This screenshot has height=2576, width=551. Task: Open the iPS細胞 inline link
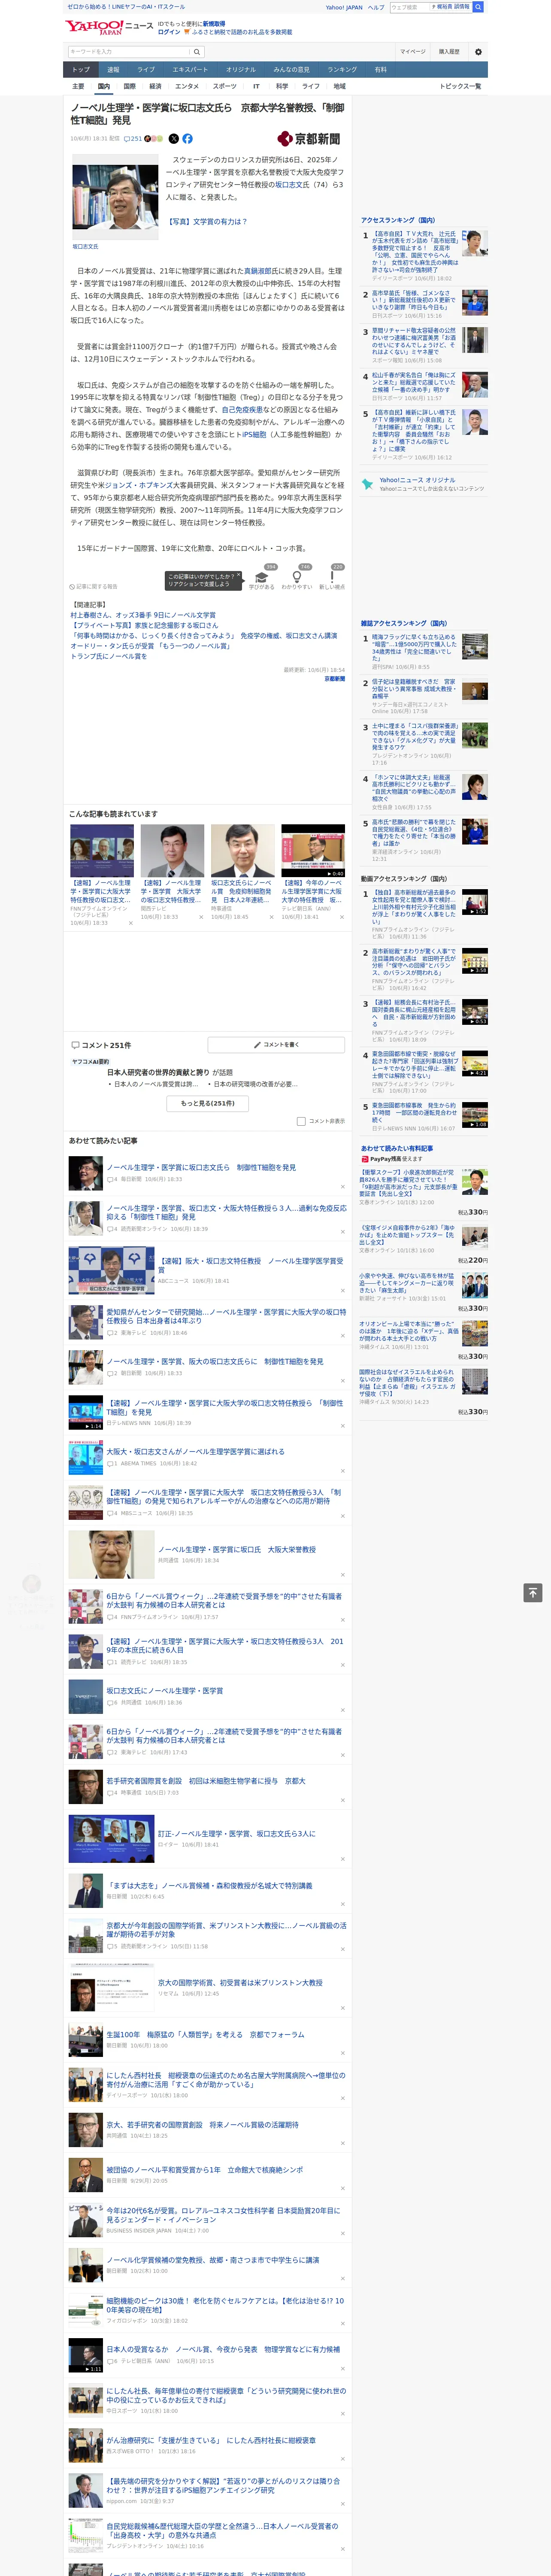[x=253, y=434]
